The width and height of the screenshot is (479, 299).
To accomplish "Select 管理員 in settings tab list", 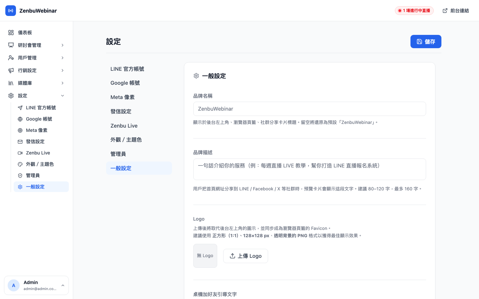I will coord(139,154).
